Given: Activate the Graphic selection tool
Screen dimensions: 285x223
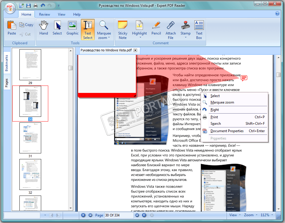Looking at the screenshot, I should point(72,28).
